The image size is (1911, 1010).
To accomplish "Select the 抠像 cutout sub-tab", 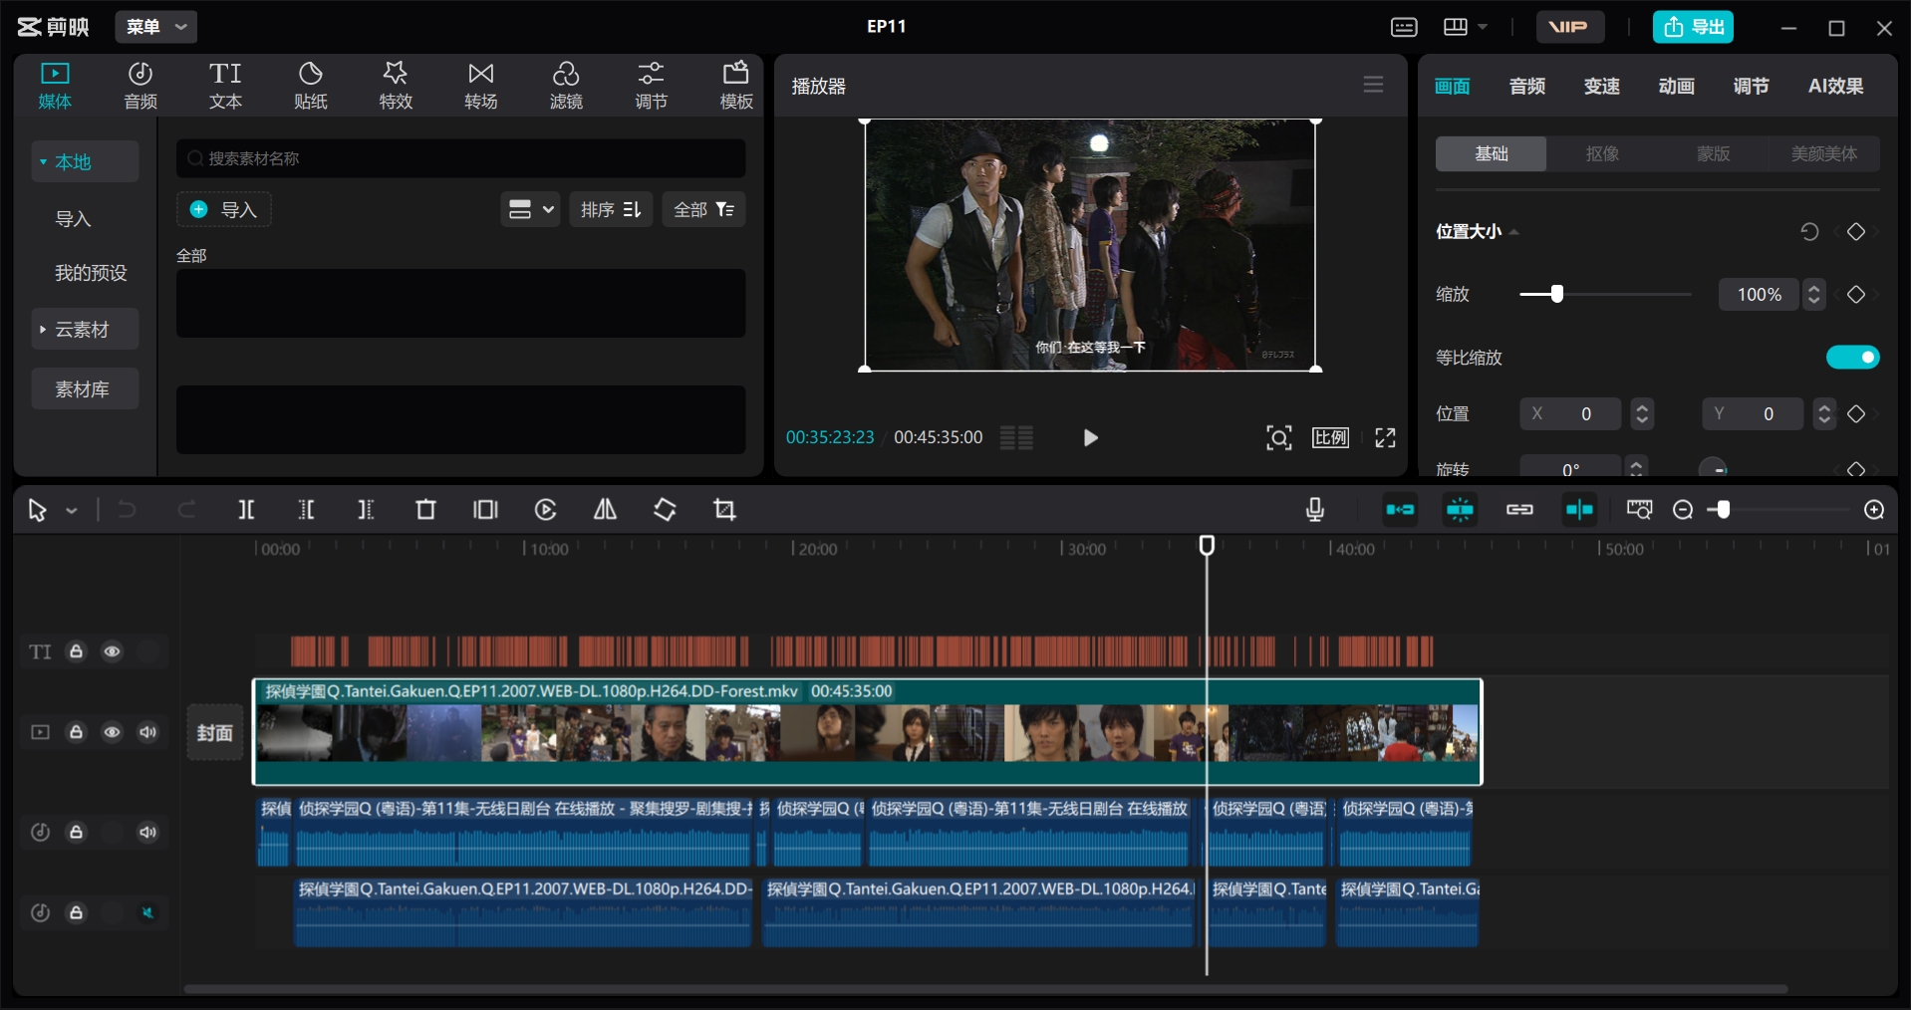I will tap(1602, 153).
